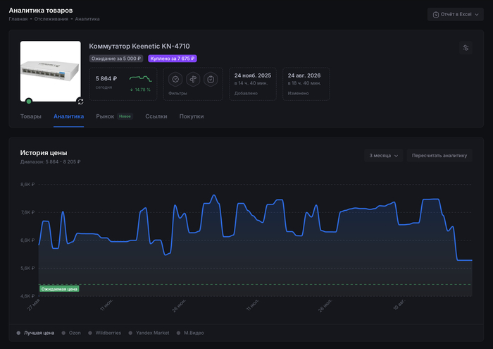Click the middle hexagon filter icon
The image size is (493, 349).
click(193, 79)
